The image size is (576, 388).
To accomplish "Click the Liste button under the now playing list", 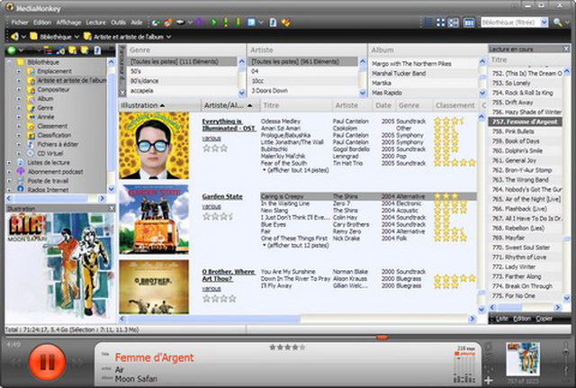I will pyautogui.click(x=502, y=319).
